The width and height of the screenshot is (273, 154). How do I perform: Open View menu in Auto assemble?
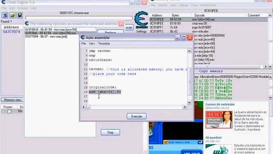(92, 44)
